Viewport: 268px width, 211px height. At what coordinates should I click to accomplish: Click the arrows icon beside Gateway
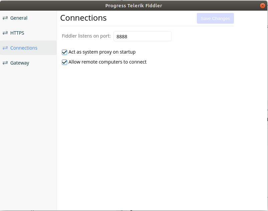point(5,63)
